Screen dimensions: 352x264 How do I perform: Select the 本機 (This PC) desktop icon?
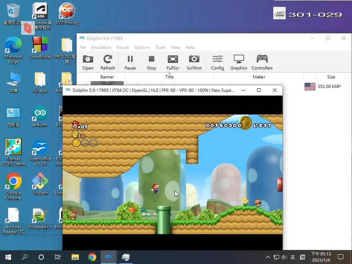click(x=13, y=82)
